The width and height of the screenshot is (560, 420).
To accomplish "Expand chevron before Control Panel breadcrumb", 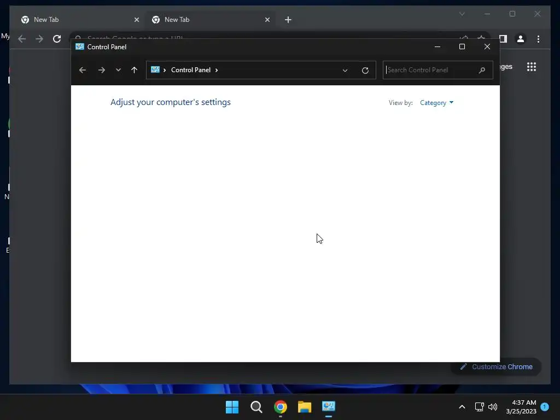I will coord(165,70).
